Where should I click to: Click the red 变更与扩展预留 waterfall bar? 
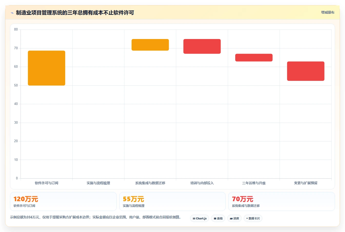(x=306, y=71)
